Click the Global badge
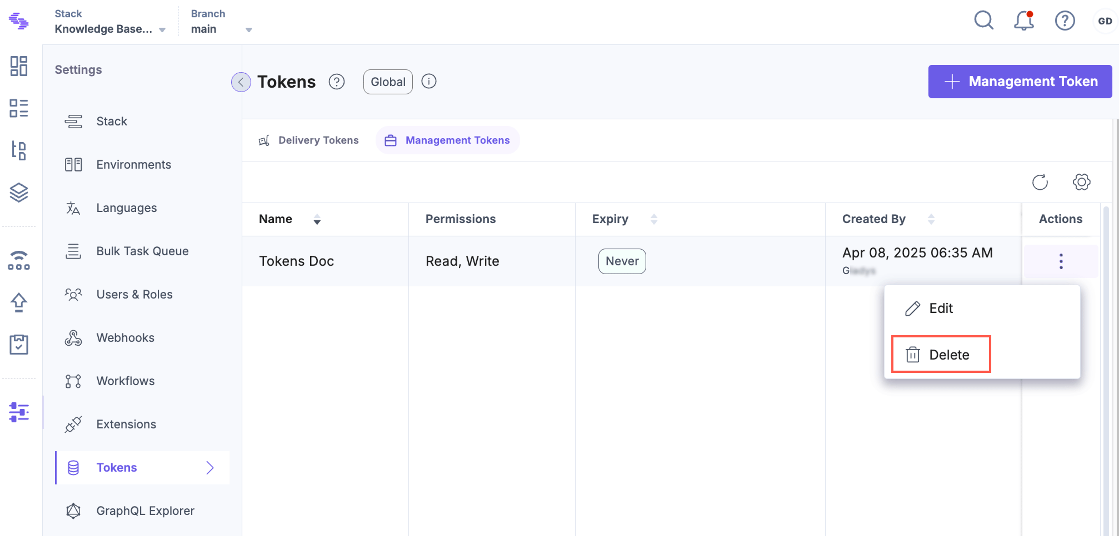This screenshot has height=536, width=1119. coord(388,82)
